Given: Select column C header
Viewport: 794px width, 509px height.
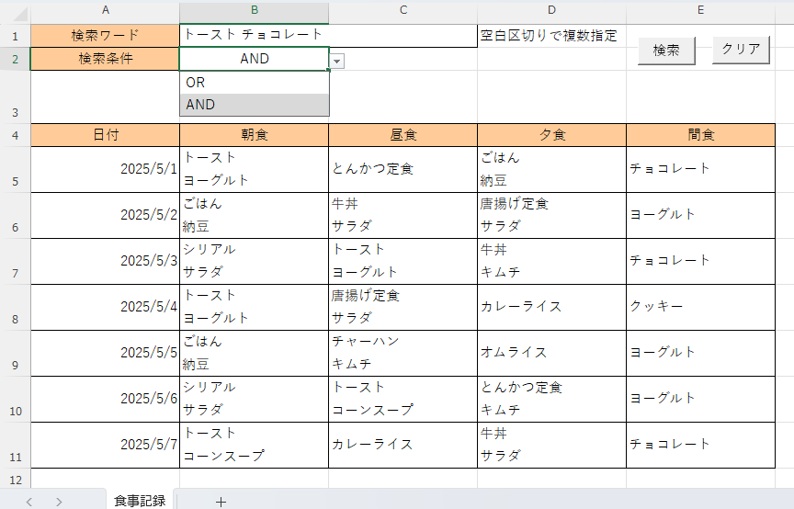Looking at the screenshot, I should click(403, 10).
